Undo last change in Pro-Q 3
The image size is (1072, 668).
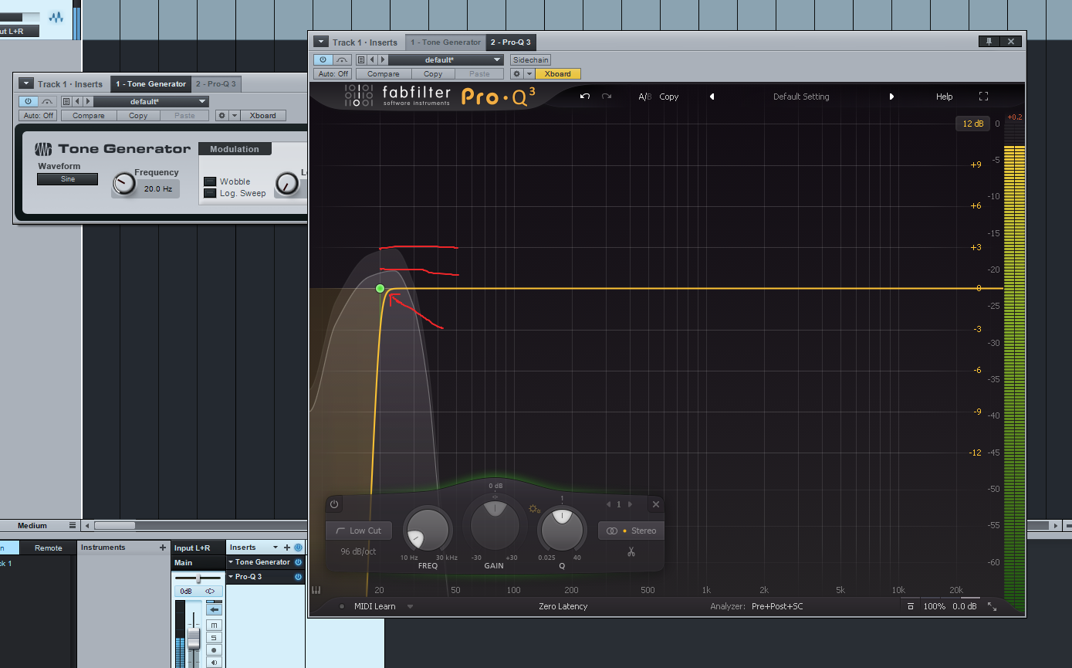point(585,97)
